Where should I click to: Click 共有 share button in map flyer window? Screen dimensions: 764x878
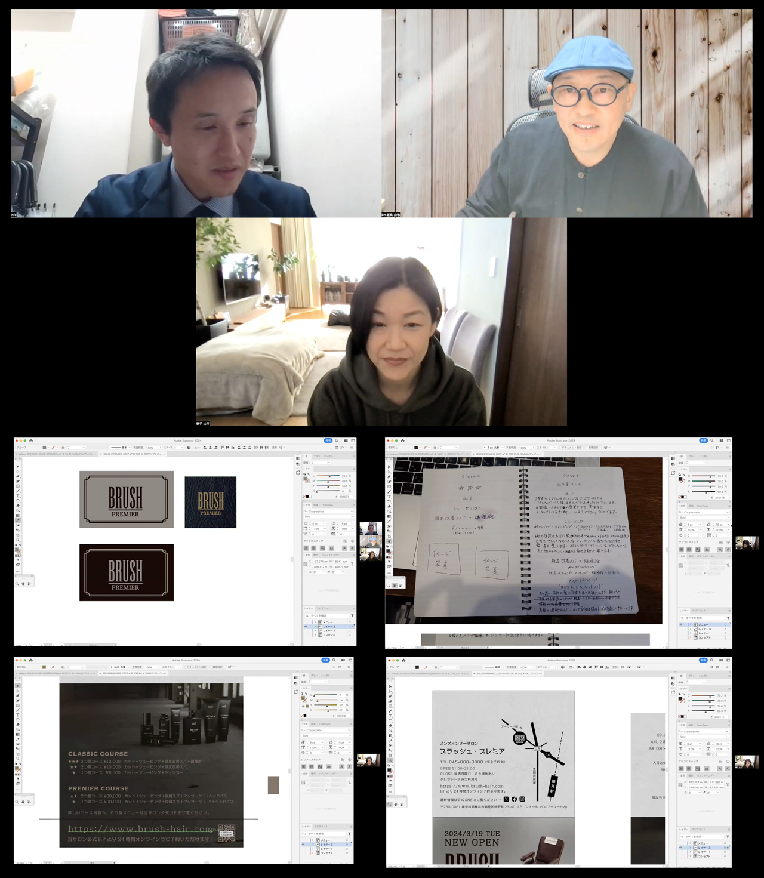tap(703, 660)
